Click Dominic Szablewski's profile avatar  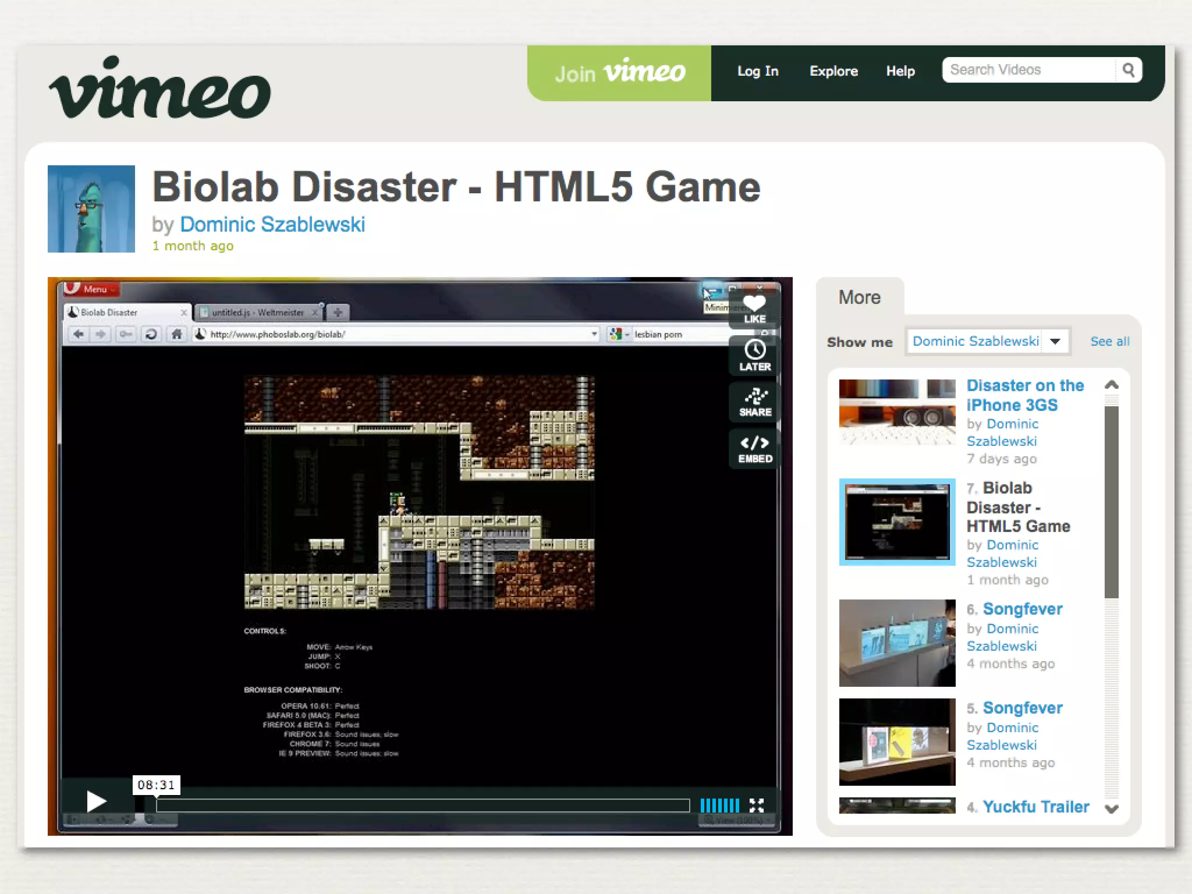tap(91, 209)
